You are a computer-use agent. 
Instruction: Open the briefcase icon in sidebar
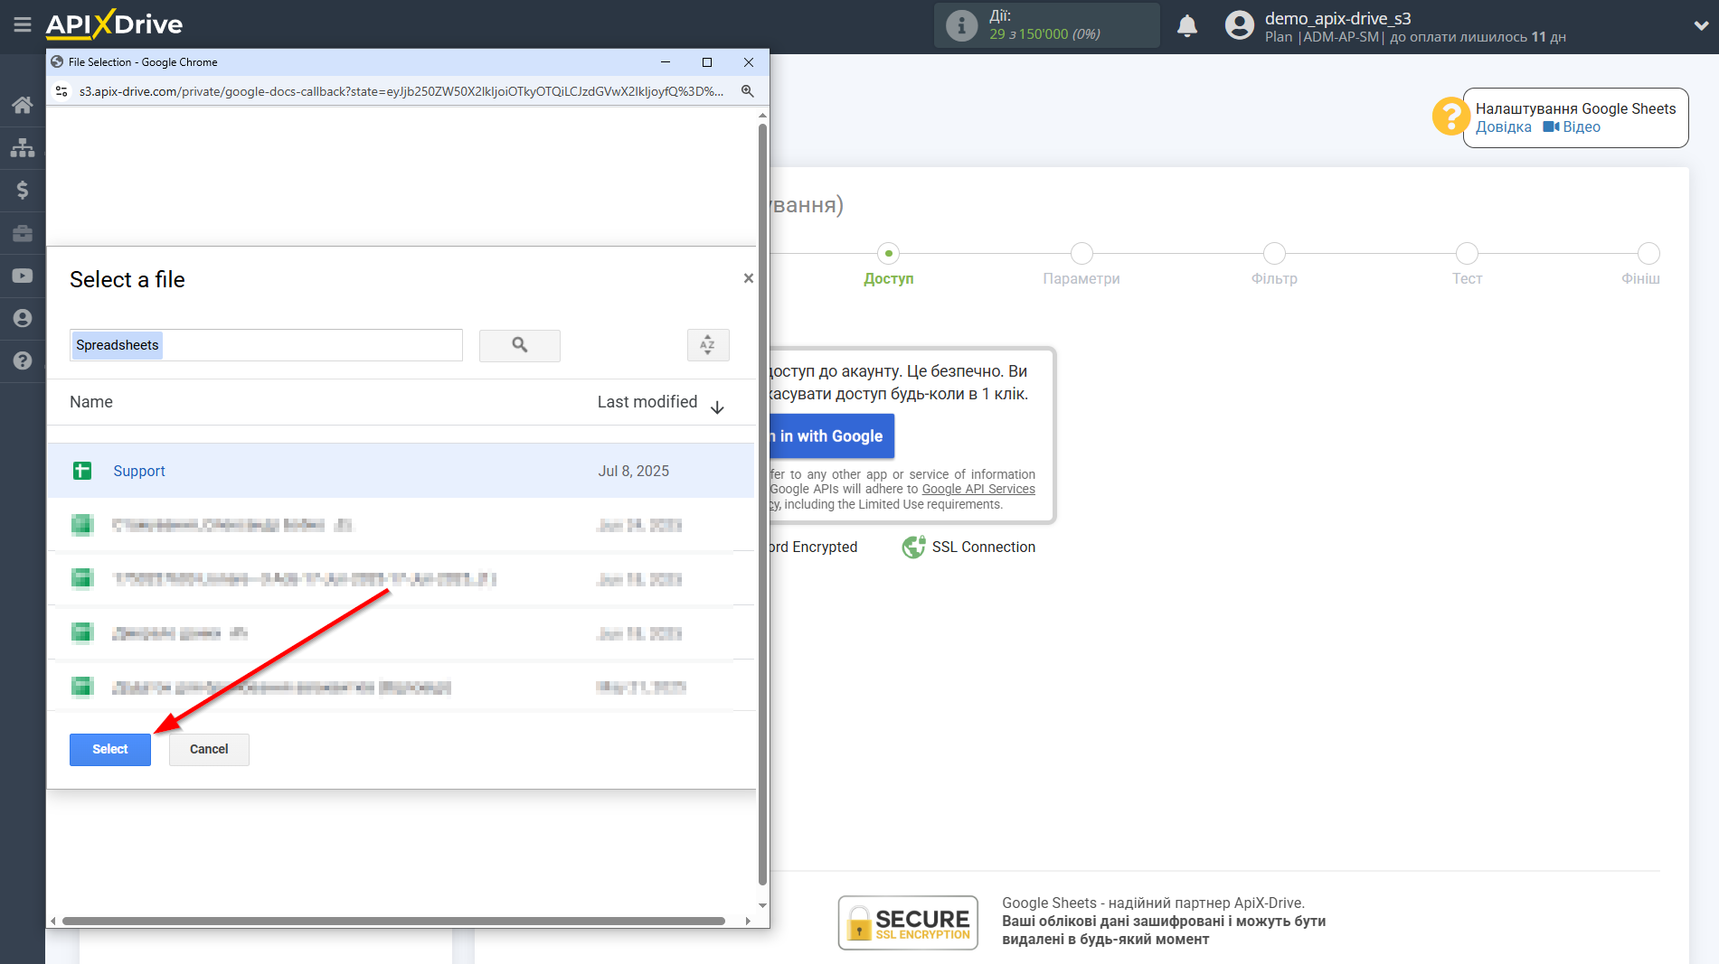pos(23,233)
